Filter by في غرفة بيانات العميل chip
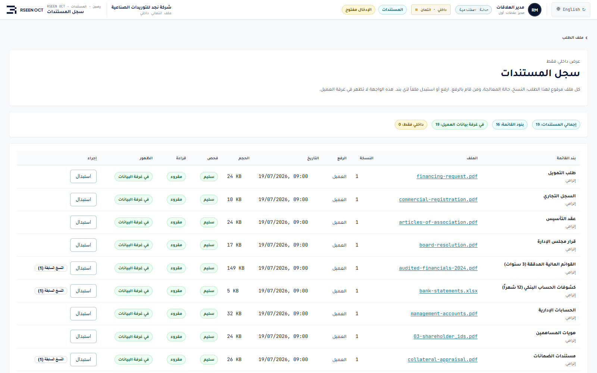Viewport: 597px width, 373px height. (x=460, y=125)
